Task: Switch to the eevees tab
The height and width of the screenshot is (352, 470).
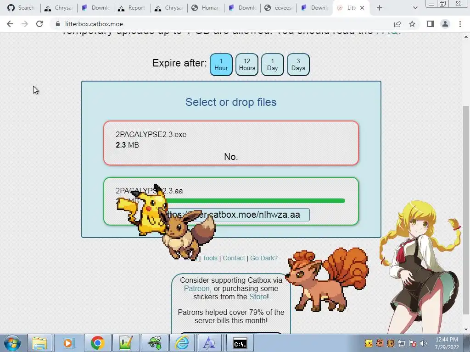Action: click(x=279, y=8)
